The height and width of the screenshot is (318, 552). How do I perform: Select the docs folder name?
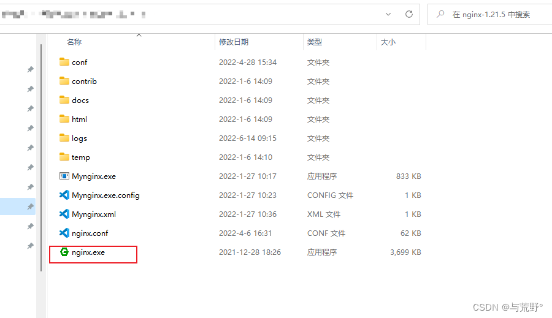point(80,100)
